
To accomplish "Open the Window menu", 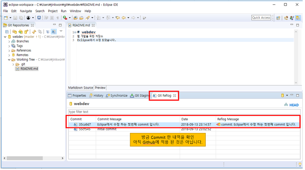I will click(75, 11).
